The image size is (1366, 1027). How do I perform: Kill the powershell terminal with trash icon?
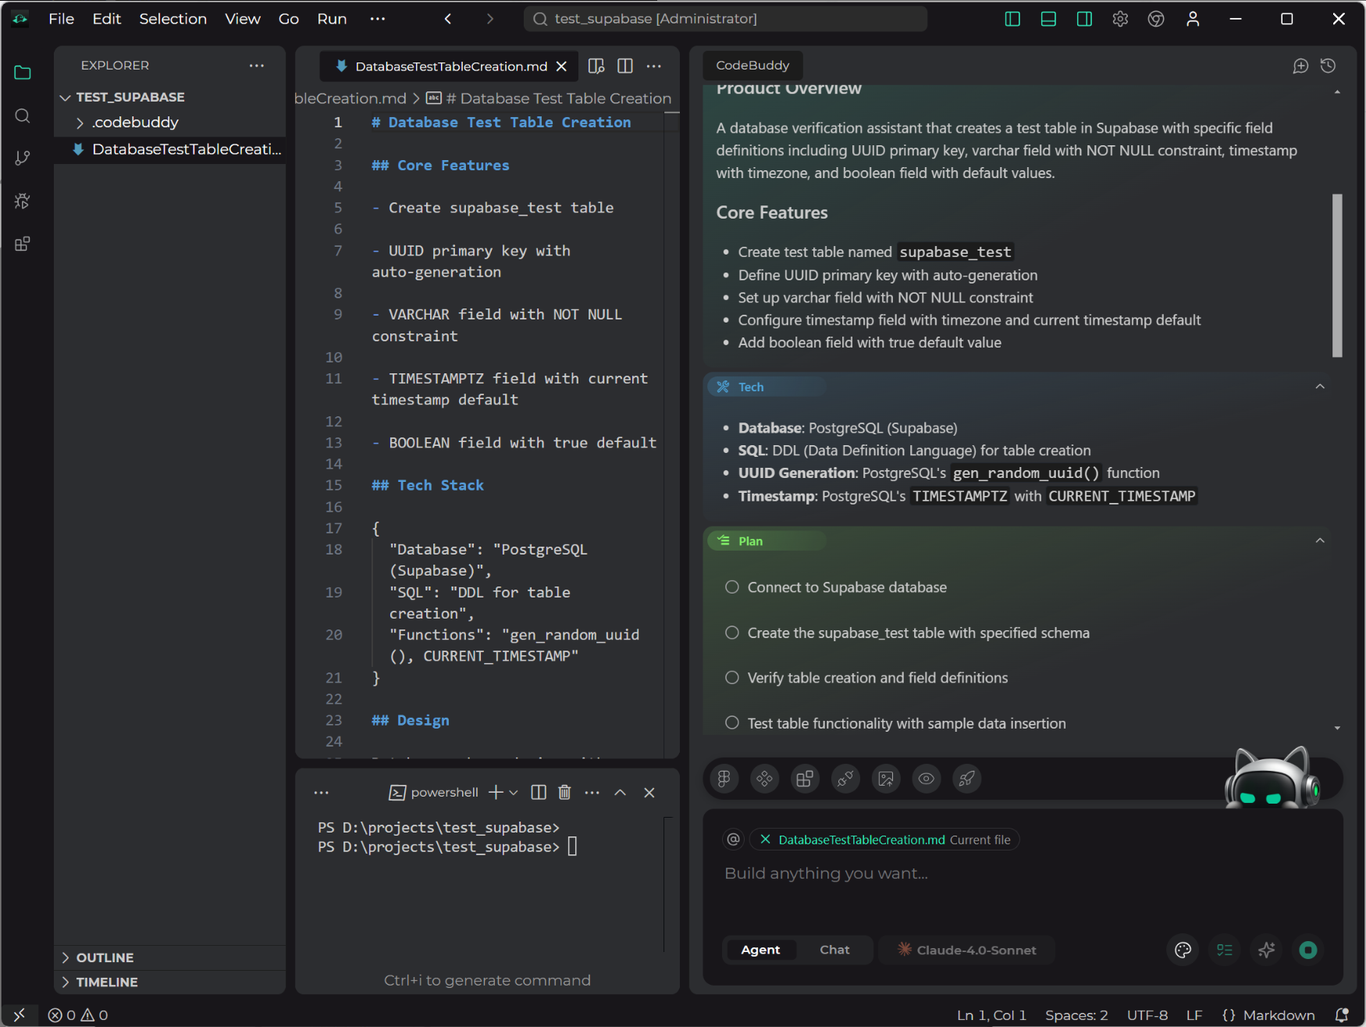[x=564, y=792]
